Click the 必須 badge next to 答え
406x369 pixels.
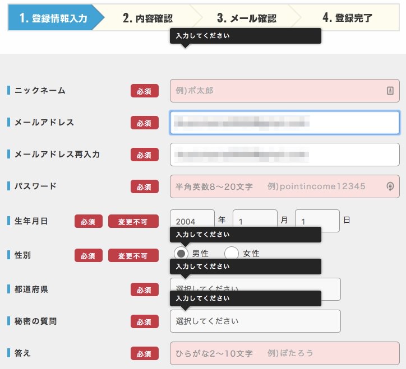[145, 353]
